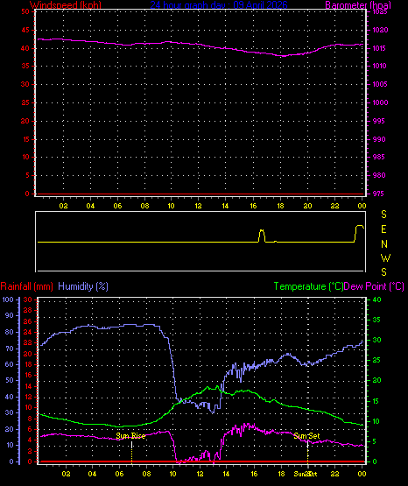Click the 15 value on the windspeed axis
408x486 pixels.
25,139
